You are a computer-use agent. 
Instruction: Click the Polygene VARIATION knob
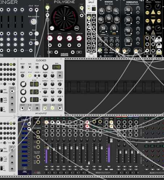pos(79,39)
